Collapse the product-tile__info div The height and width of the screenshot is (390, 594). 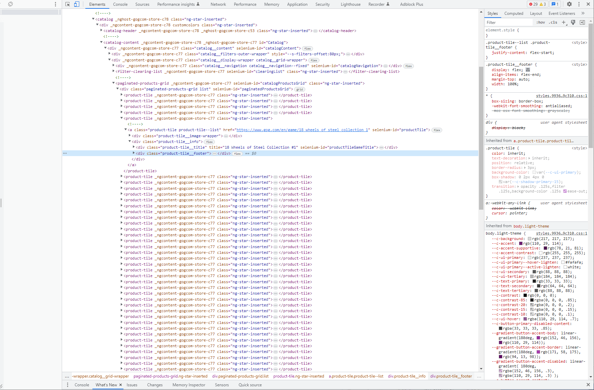[x=130, y=142]
